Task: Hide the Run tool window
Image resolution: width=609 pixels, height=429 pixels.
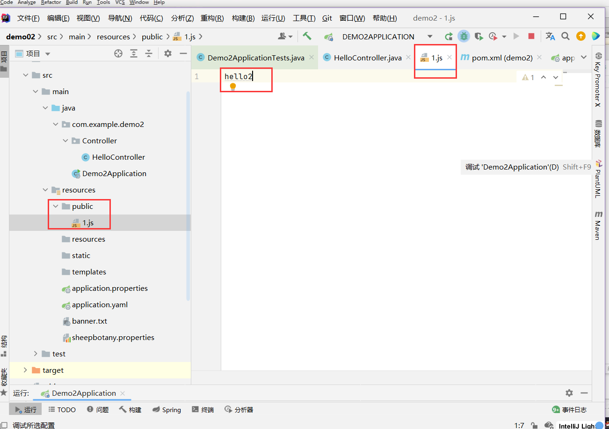Action: pos(584,393)
